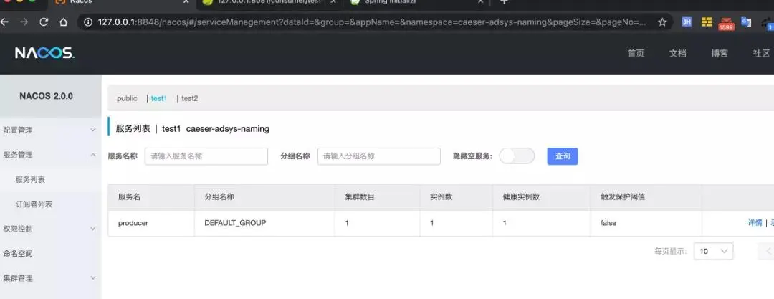The height and width of the screenshot is (299, 774).
Task: Select the test2 namespace tab
Action: point(189,98)
